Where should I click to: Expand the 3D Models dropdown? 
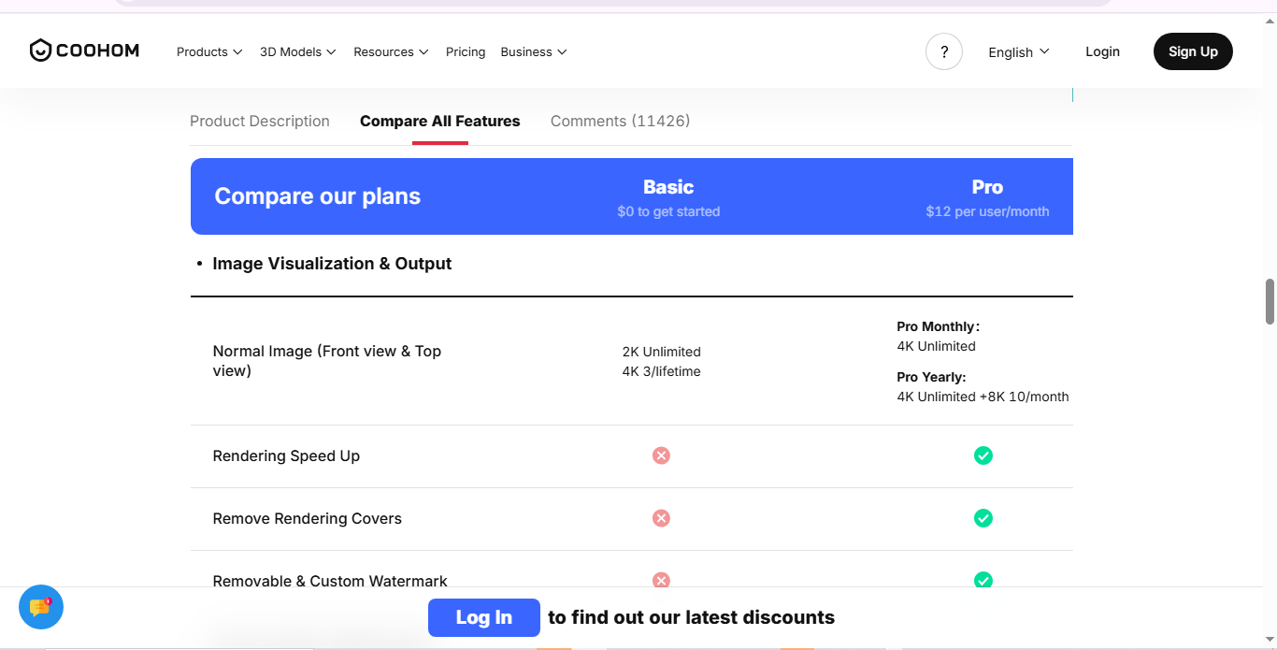[x=297, y=52]
